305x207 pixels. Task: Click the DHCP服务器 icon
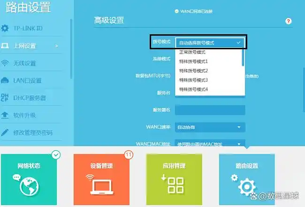pyautogui.click(x=5, y=98)
